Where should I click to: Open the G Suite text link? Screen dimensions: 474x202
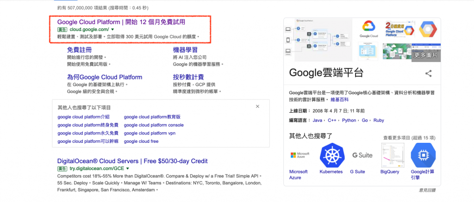pyautogui.click(x=358, y=171)
